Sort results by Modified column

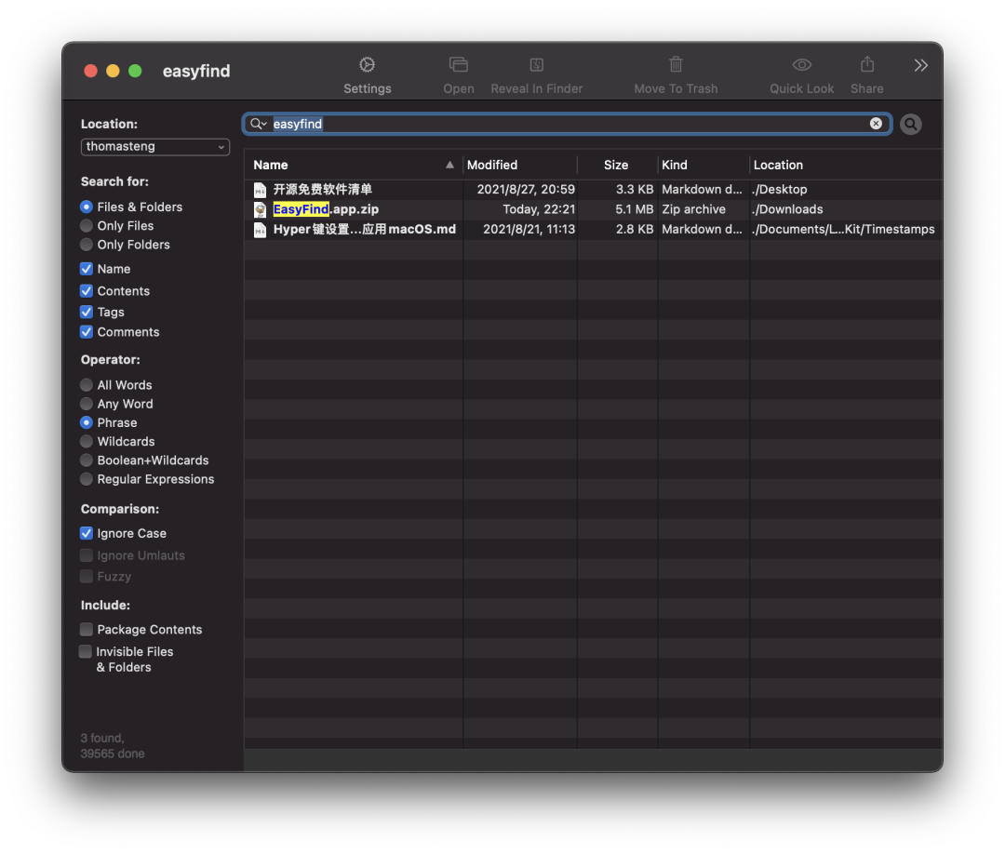pyautogui.click(x=492, y=165)
